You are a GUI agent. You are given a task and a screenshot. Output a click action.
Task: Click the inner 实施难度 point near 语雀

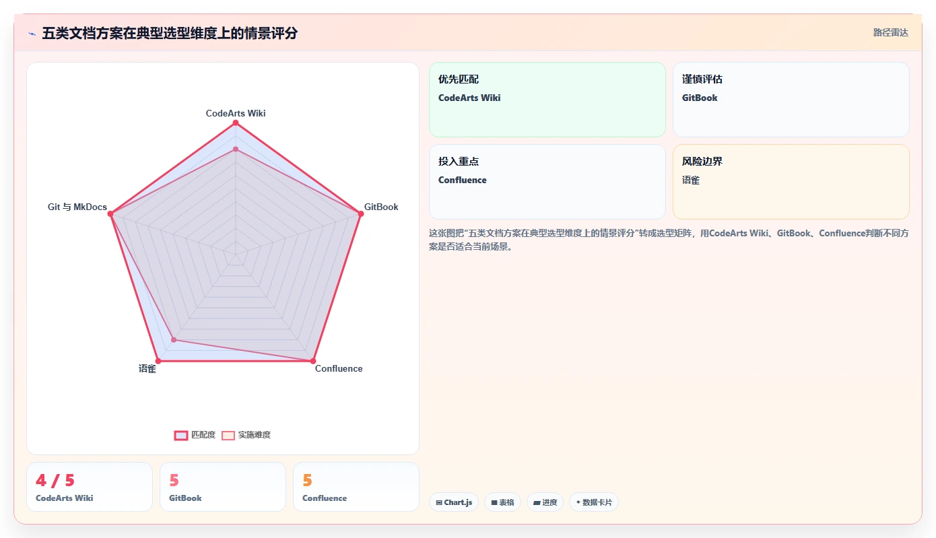click(174, 340)
